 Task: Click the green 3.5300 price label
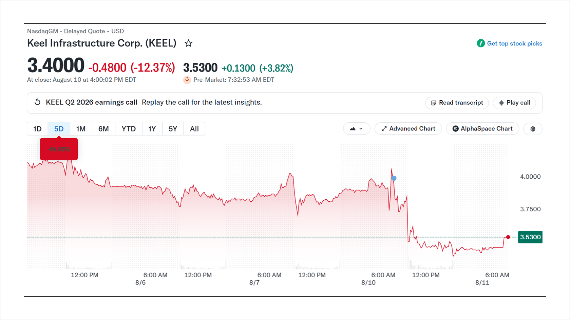pyautogui.click(x=530, y=237)
